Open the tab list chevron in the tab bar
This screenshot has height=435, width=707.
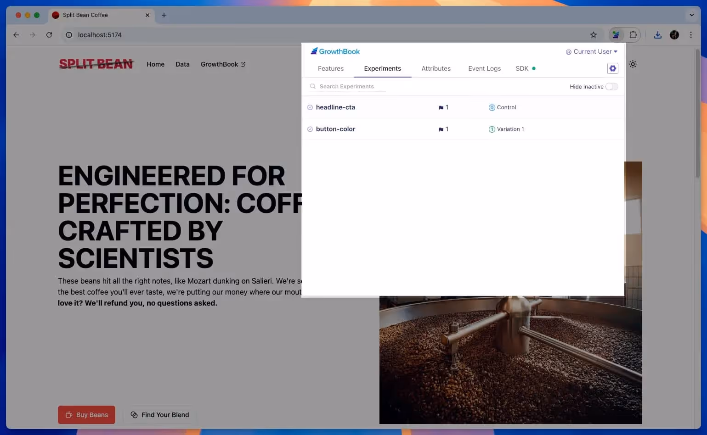(691, 15)
